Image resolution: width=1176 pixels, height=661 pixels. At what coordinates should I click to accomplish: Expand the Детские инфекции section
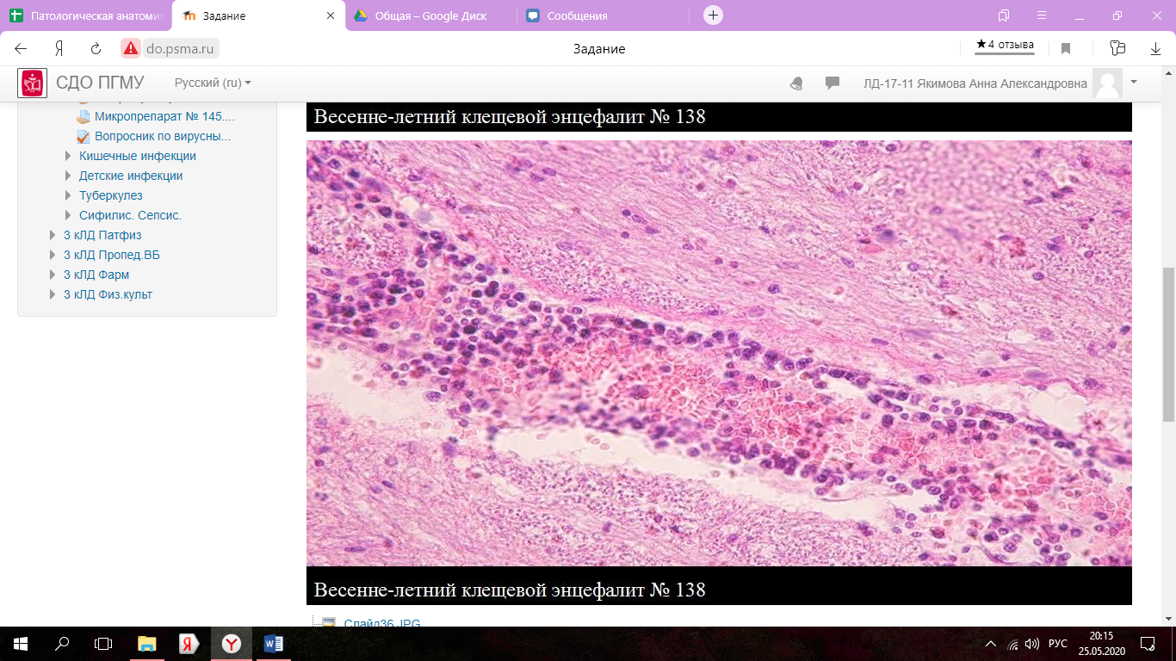tap(69, 176)
